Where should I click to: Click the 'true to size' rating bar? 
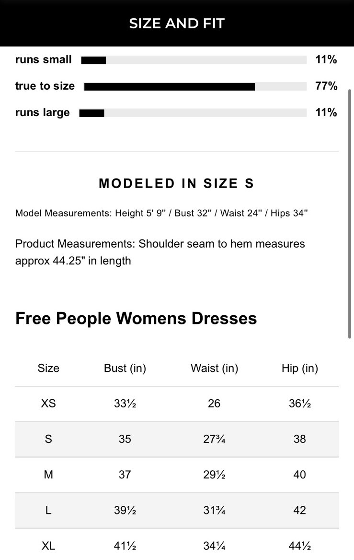pyautogui.click(x=195, y=86)
